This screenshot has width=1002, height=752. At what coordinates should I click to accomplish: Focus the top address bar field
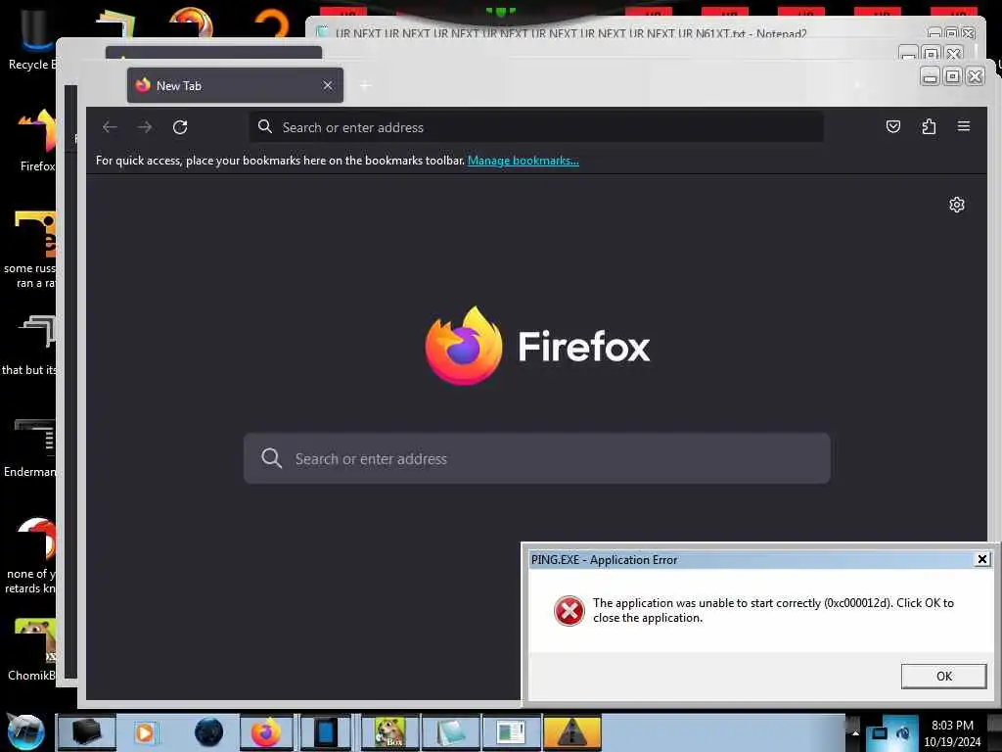536,127
